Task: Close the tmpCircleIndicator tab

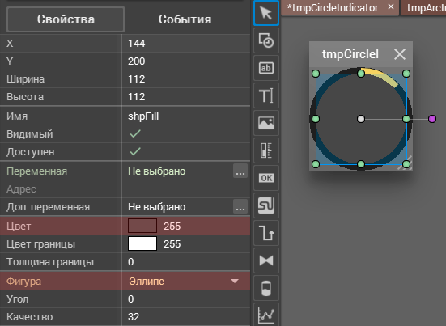Action: (x=391, y=6)
